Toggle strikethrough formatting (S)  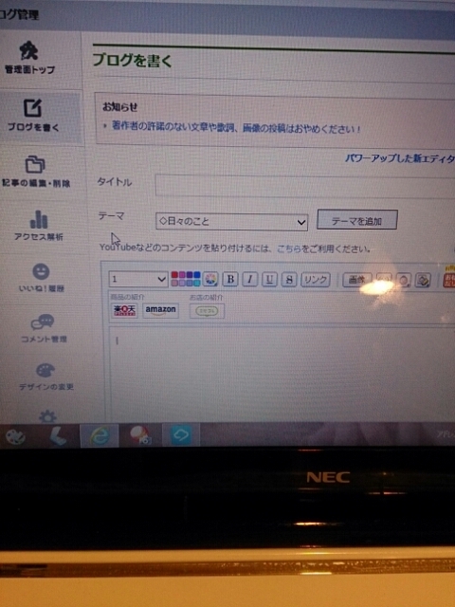pyautogui.click(x=289, y=279)
